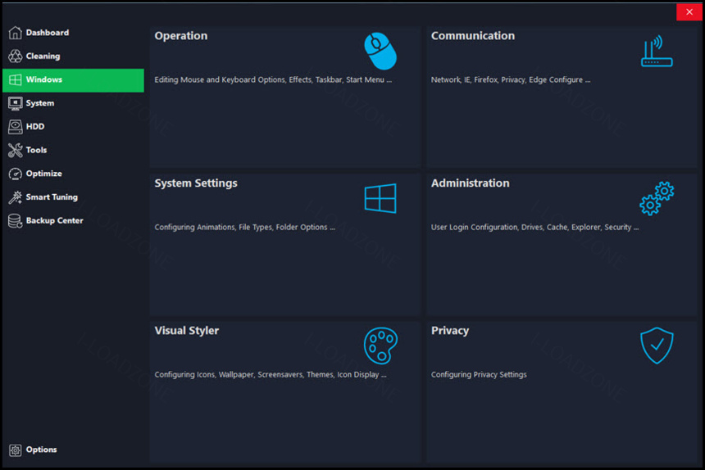This screenshot has width=705, height=470.
Task: Select the highlighted Windows menu item
Action: pos(73,80)
